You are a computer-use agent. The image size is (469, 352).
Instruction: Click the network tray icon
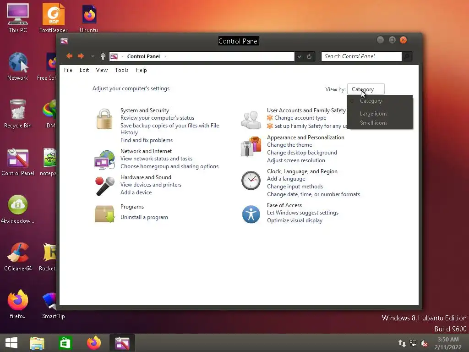point(413,343)
